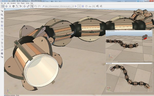This screenshot has width=154, height=96.
Task: Expand the simulation time step dropdown
Action: (68, 6)
